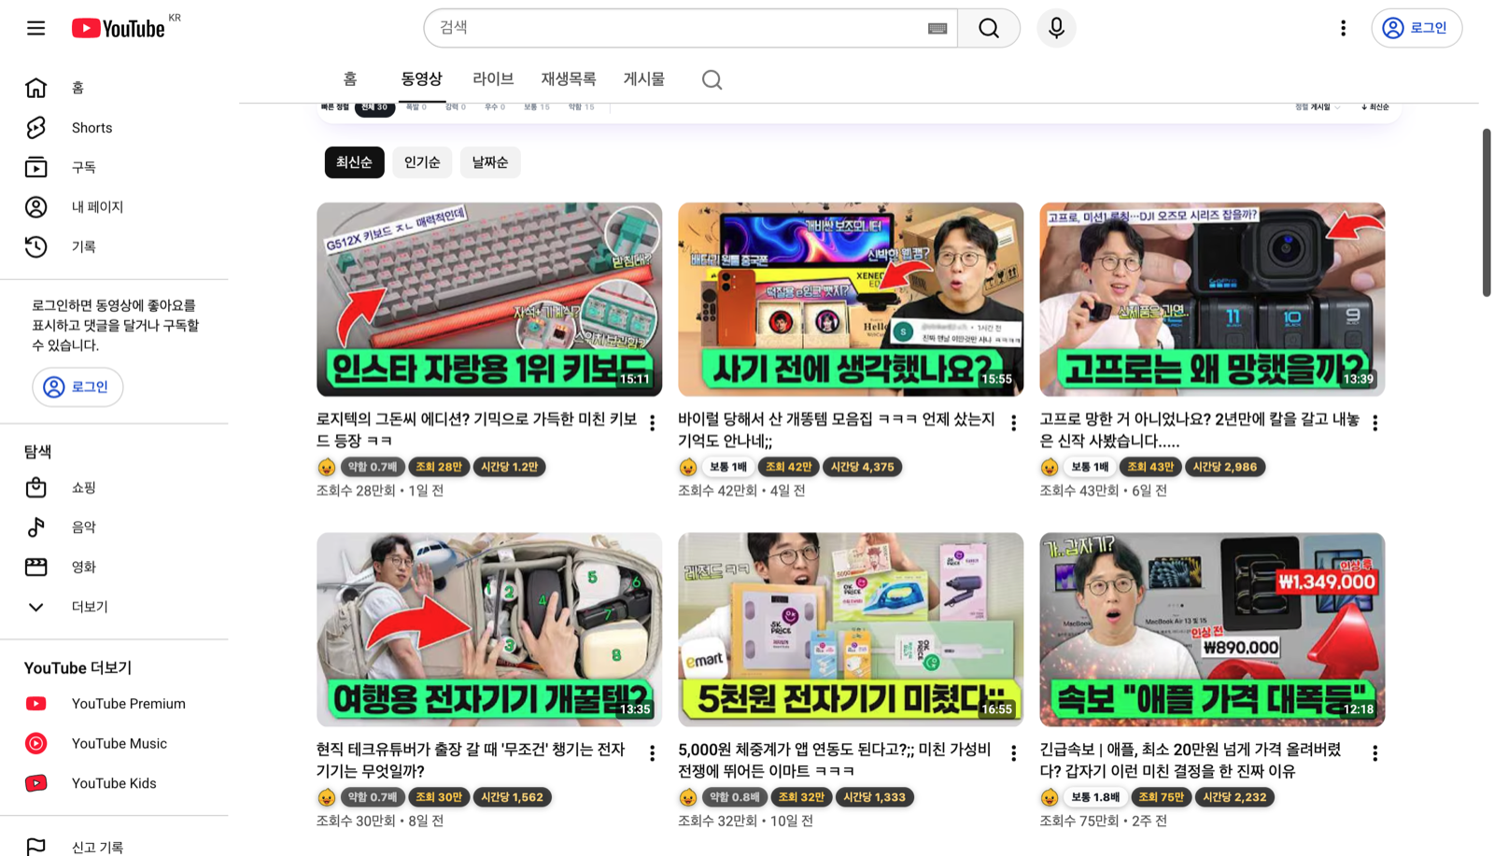
Task: Open the title 현직 테크유튜버가 출장 갈 때 video
Action: (x=471, y=760)
